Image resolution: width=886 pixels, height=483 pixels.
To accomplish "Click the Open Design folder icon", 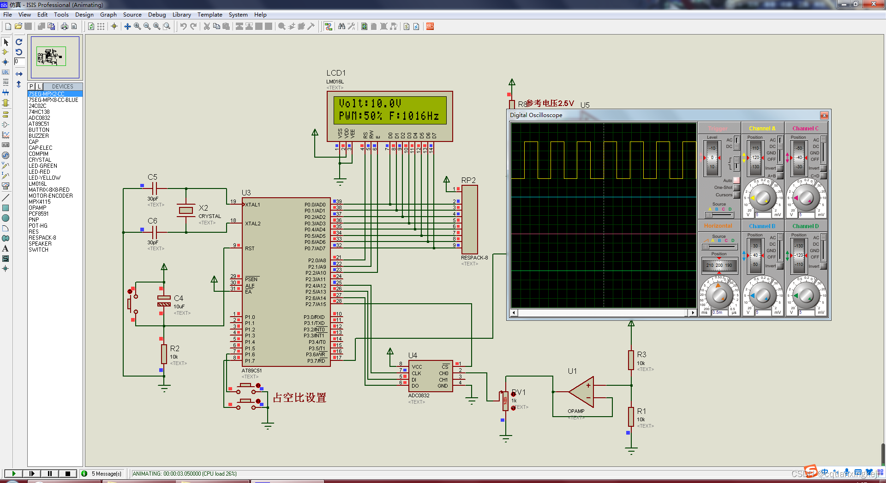I will (x=18, y=26).
